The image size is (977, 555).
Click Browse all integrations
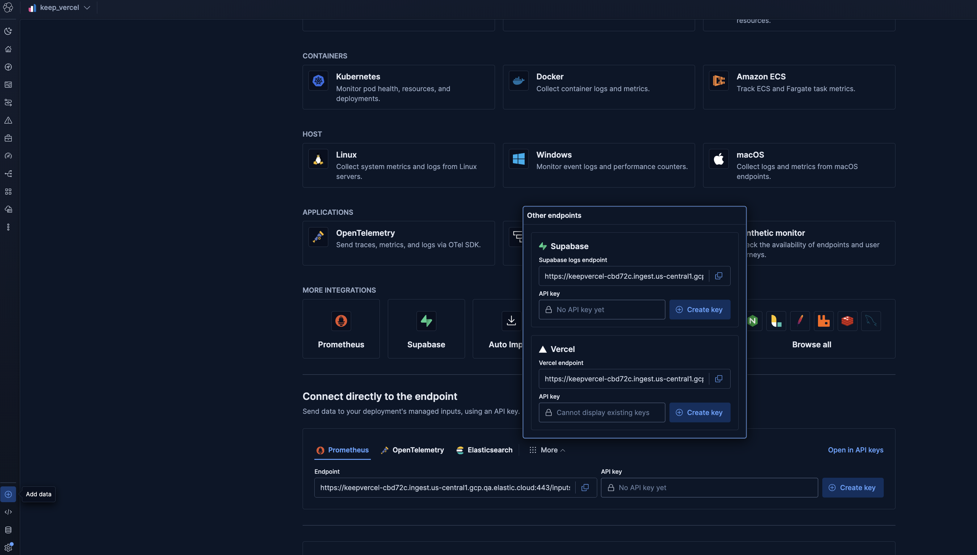(812, 345)
